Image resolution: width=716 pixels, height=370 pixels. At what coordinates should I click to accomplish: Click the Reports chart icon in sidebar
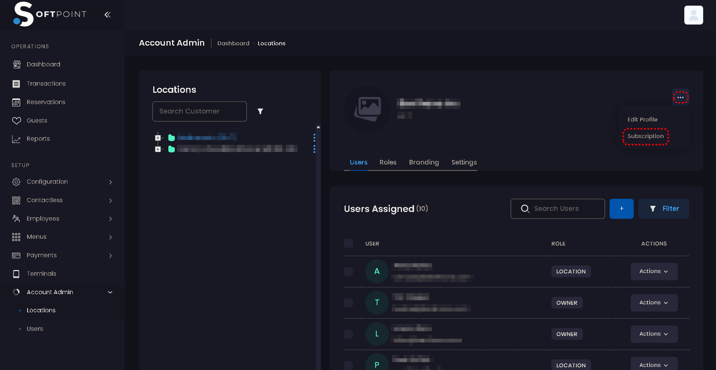point(16,139)
